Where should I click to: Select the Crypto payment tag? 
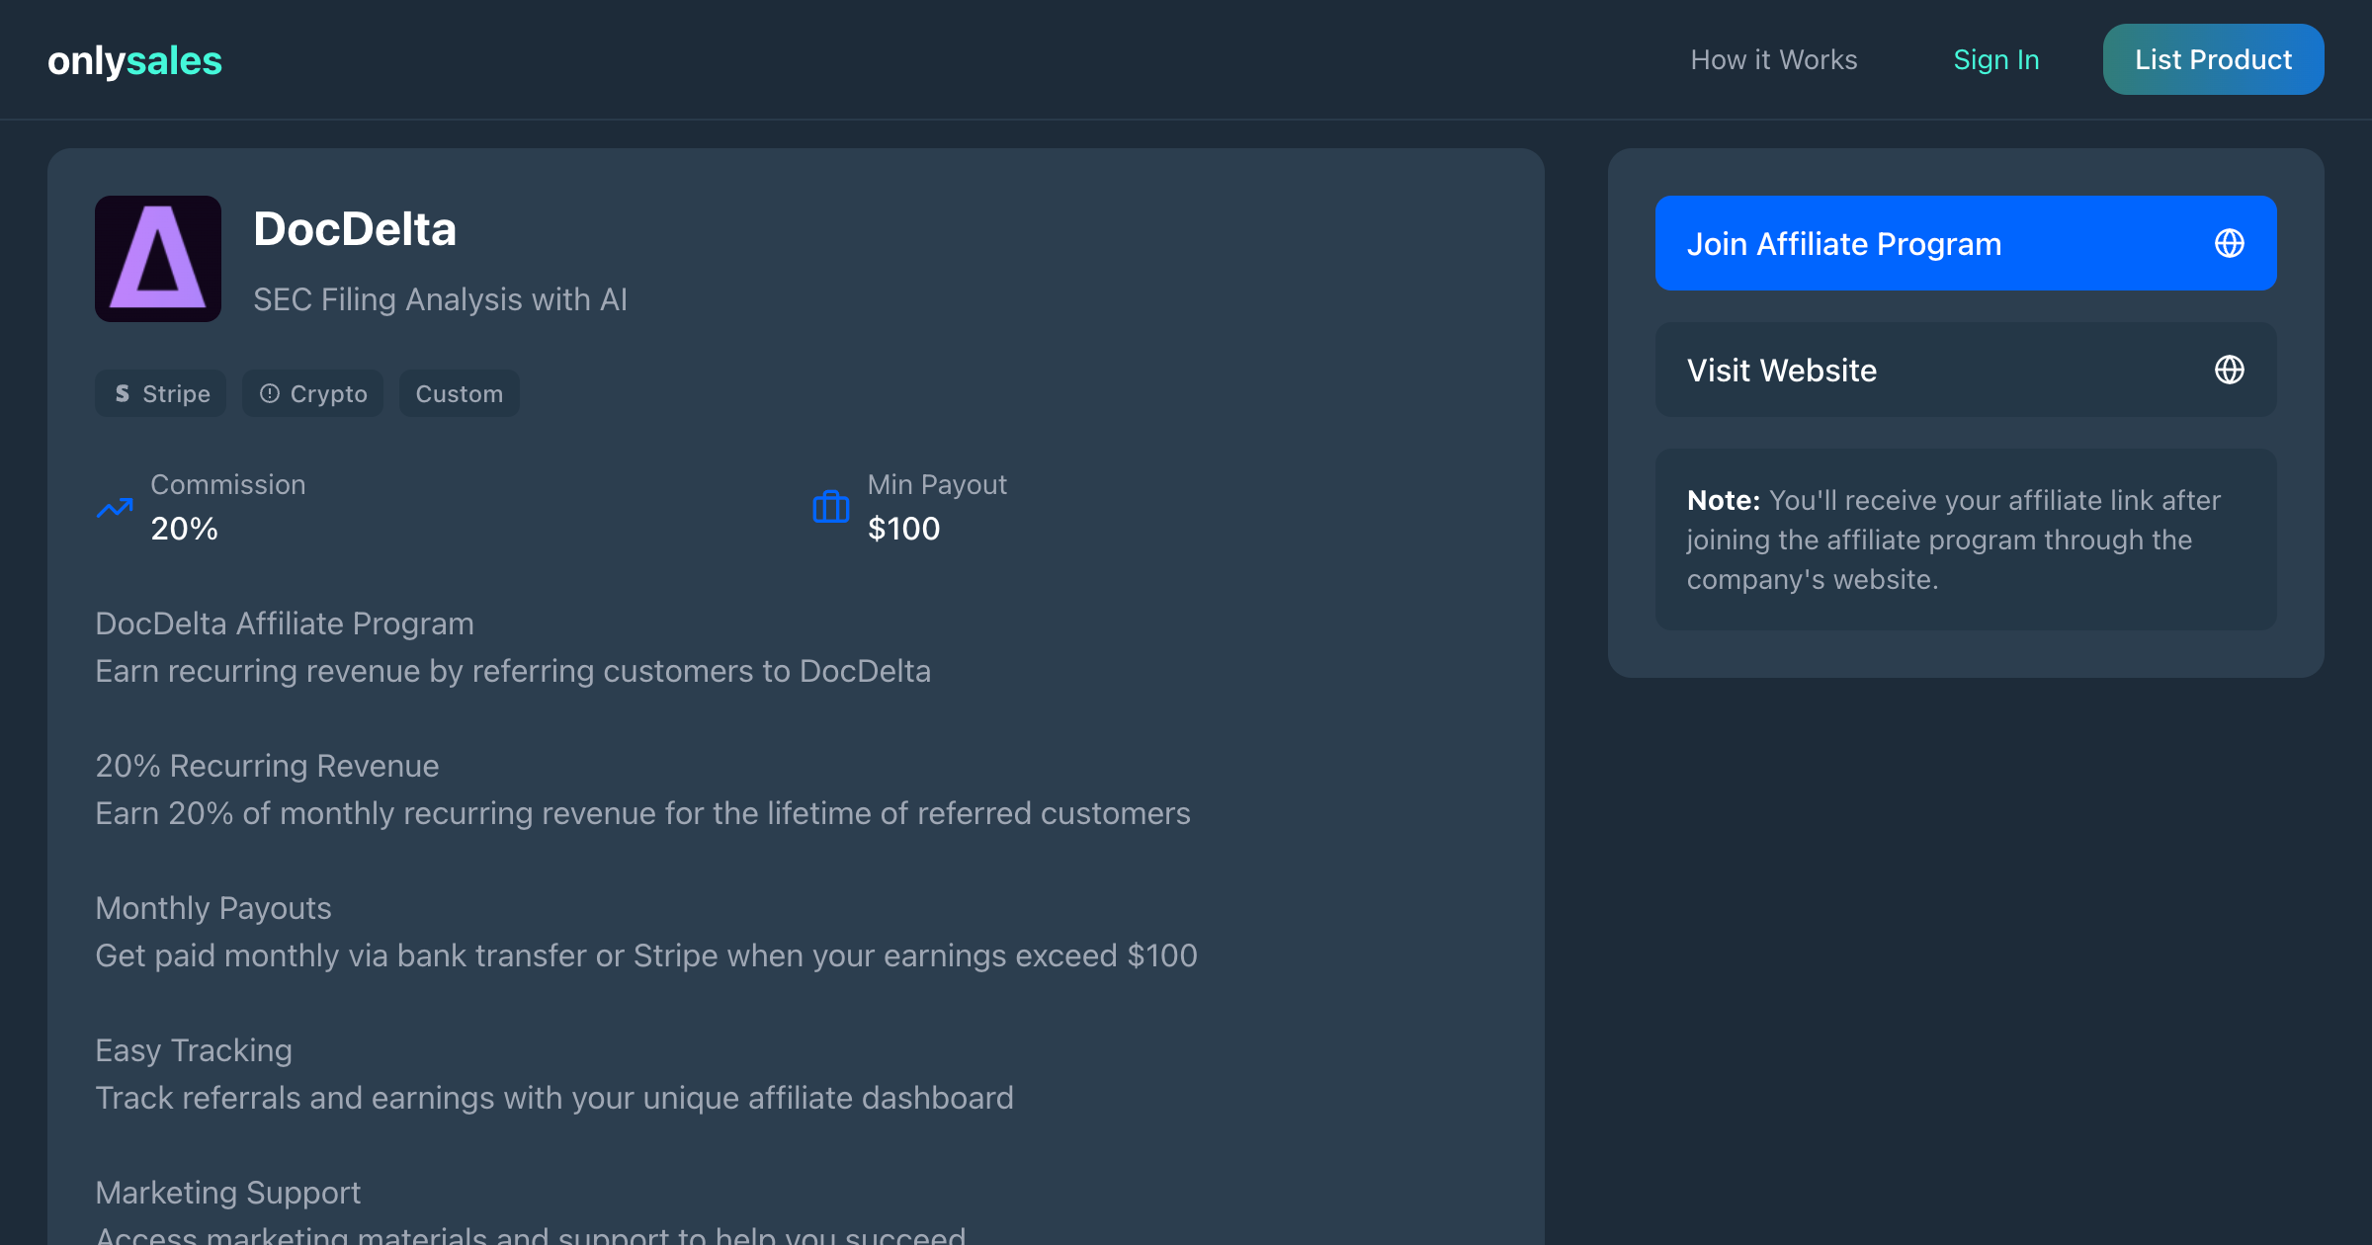312,393
